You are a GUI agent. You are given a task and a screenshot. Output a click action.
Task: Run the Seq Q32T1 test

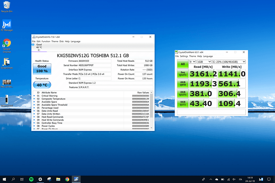tap(183, 74)
